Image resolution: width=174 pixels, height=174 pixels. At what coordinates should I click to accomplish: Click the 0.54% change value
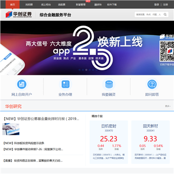(159, 146)
